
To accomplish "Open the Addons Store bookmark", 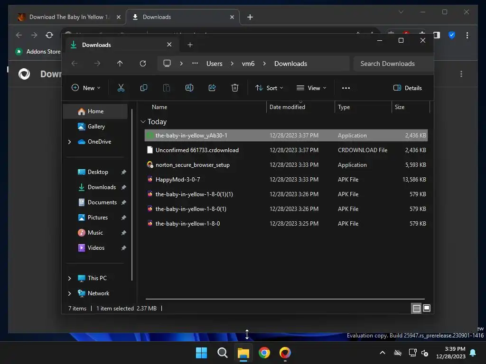I will [x=38, y=52].
